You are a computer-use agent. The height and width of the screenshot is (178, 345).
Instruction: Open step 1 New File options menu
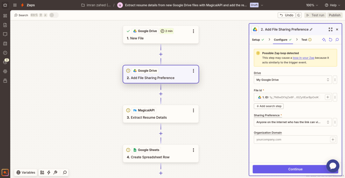(193, 31)
